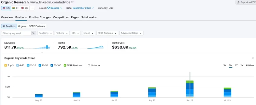Open the Advanced filters dropdown
This screenshot has height=105, width=256.
[131, 33]
